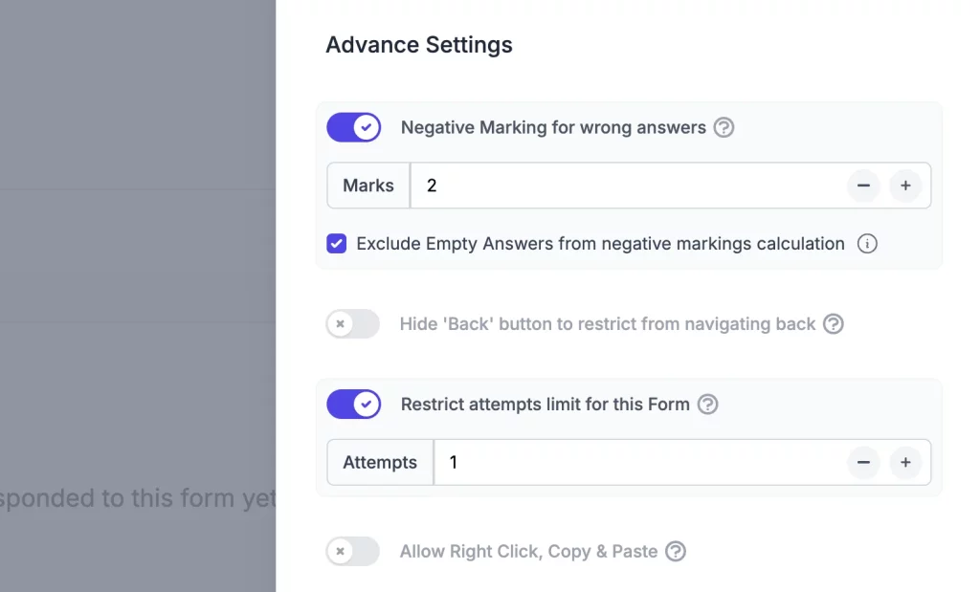Open the Negative Marking help tooltip icon

724,127
